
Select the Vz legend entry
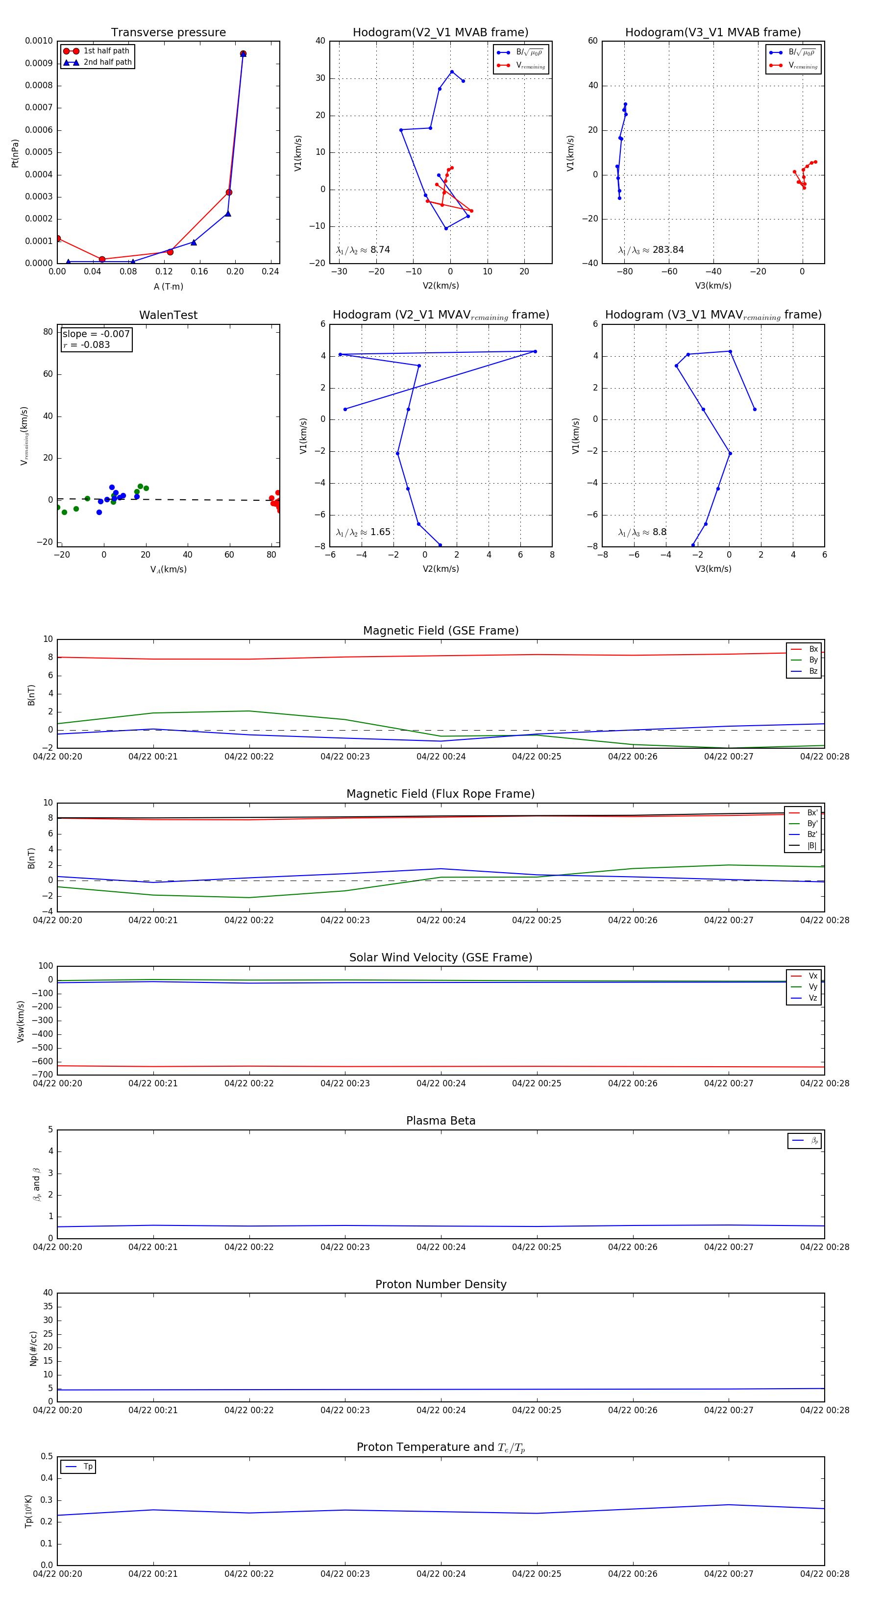coord(804,998)
